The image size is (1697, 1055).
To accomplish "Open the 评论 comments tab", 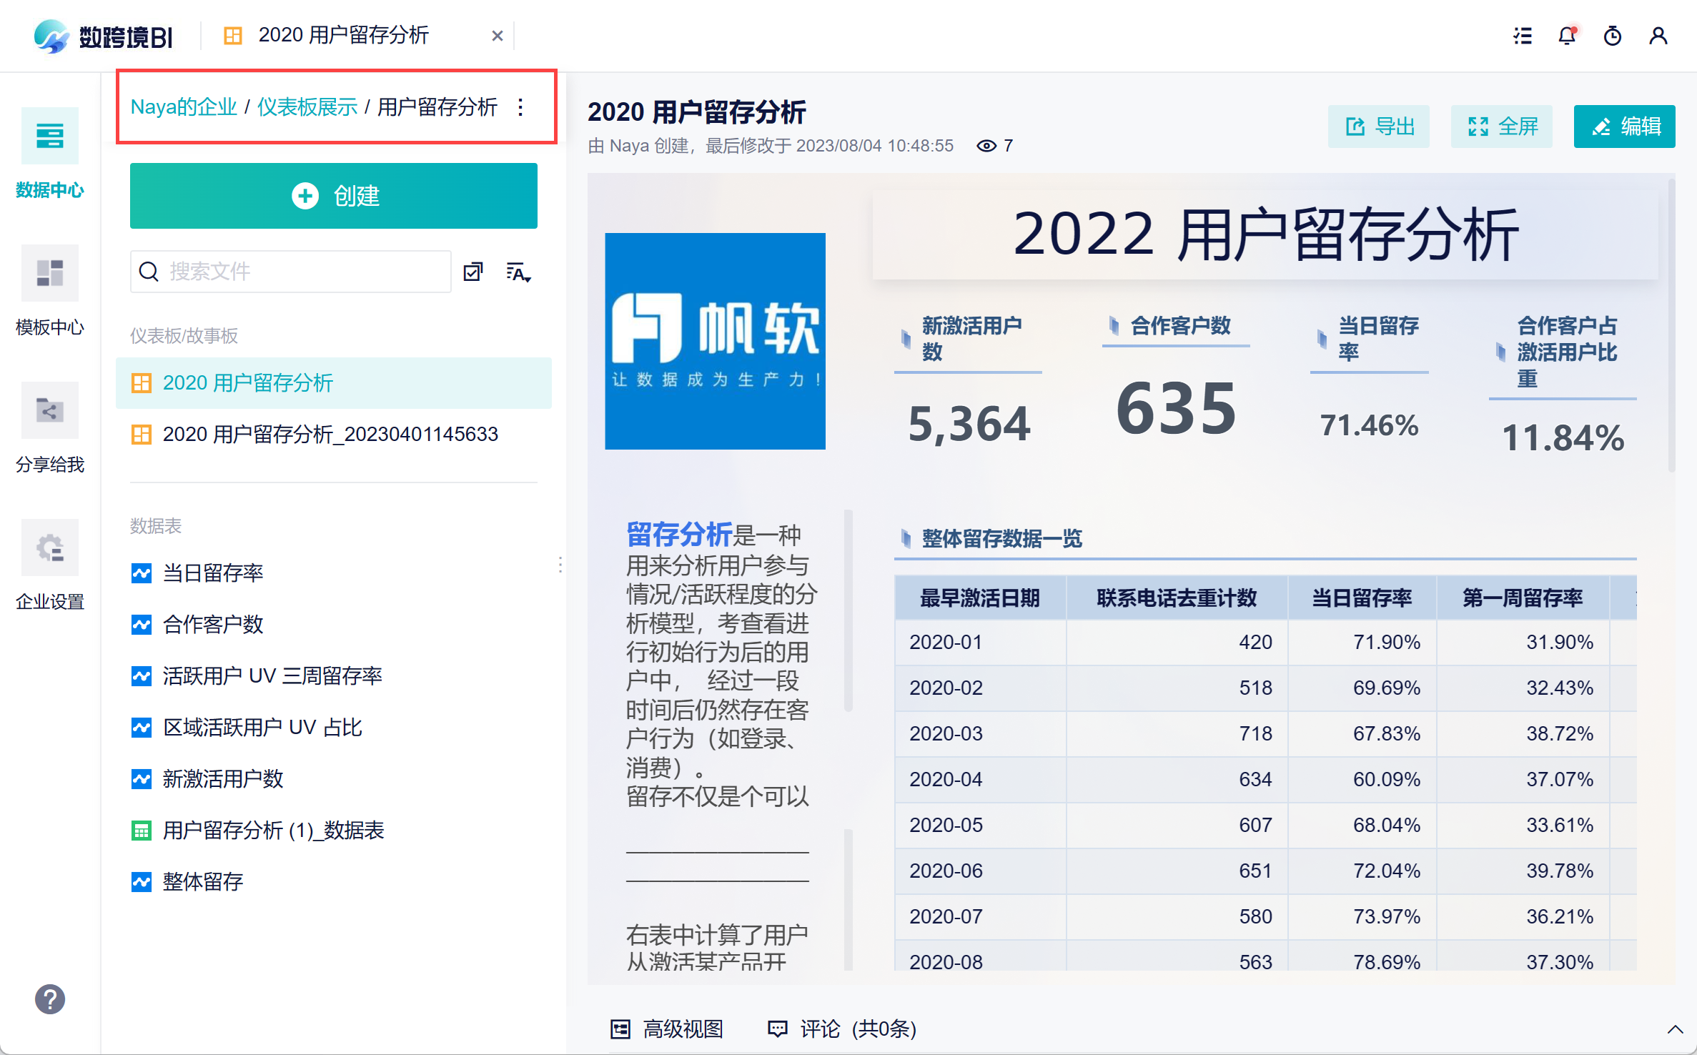I will tap(841, 1029).
